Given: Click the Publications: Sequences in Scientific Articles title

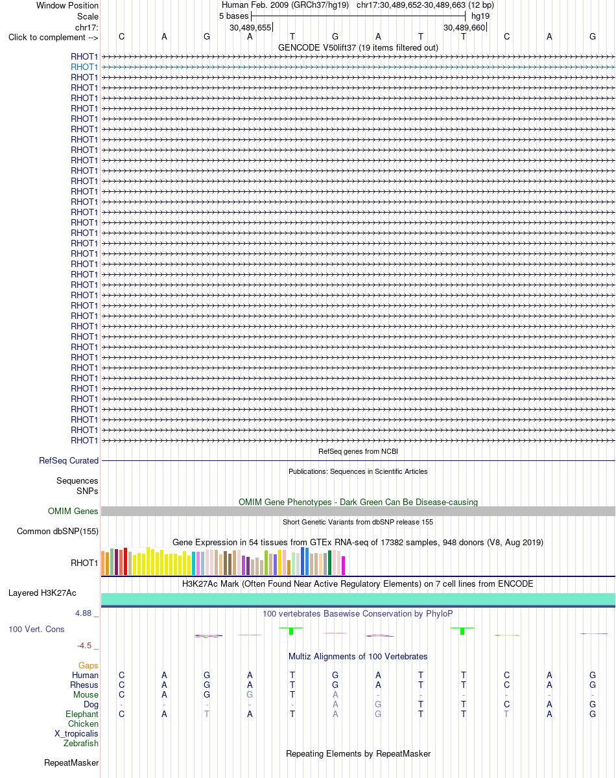Looking at the screenshot, I should pyautogui.click(x=358, y=471).
